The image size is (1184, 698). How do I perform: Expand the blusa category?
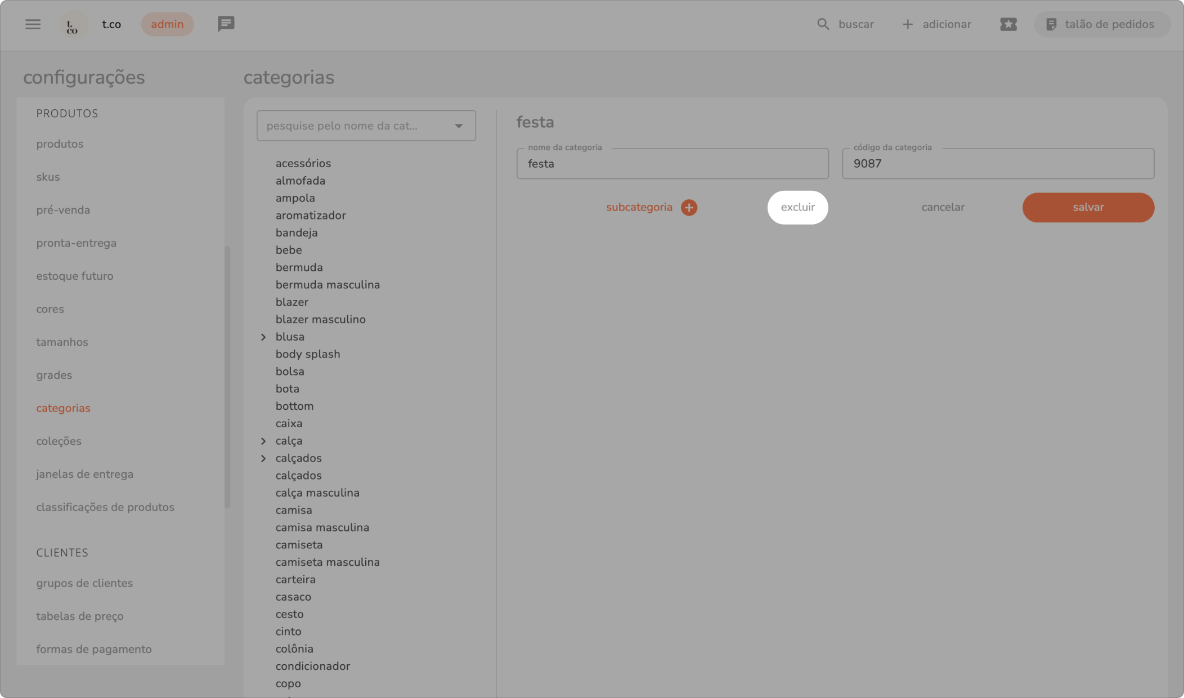(x=263, y=337)
